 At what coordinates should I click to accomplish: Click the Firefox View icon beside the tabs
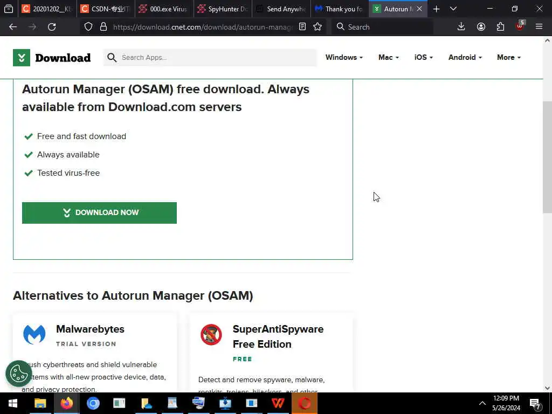(9, 9)
